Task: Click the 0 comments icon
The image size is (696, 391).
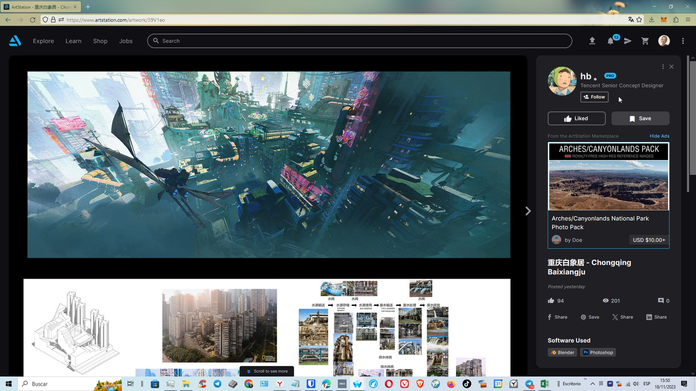Action: pos(663,300)
